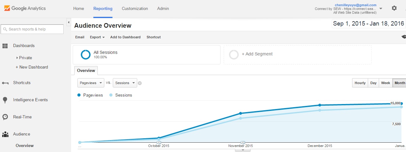Open the Pageviews metric dropdown
The image size is (406, 152).
coord(91,83)
